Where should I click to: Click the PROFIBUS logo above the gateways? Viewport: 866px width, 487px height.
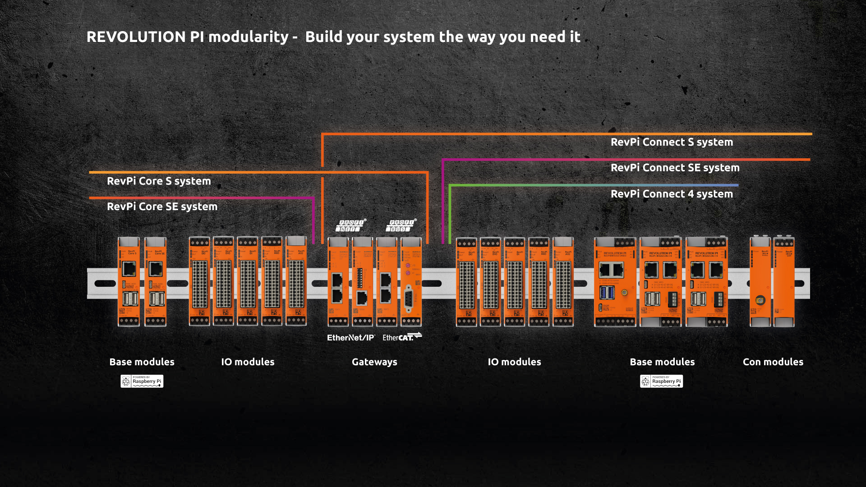pos(401,225)
